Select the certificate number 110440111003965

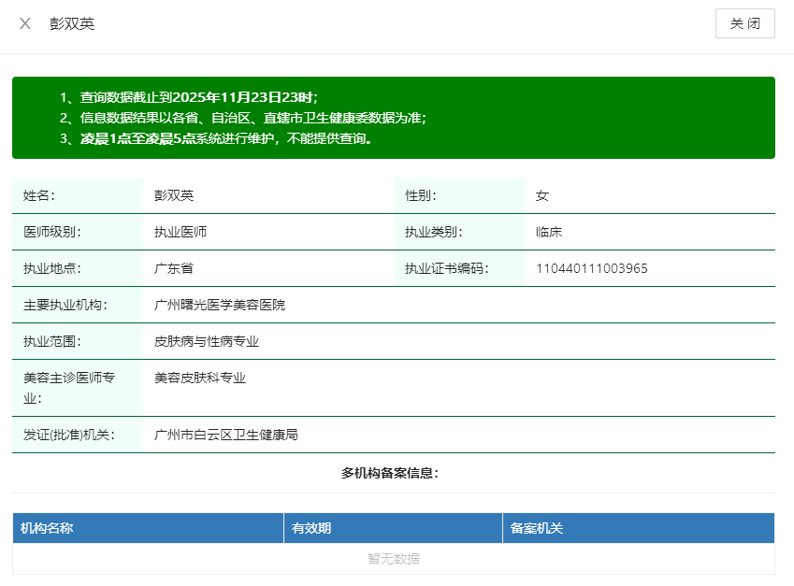click(591, 268)
